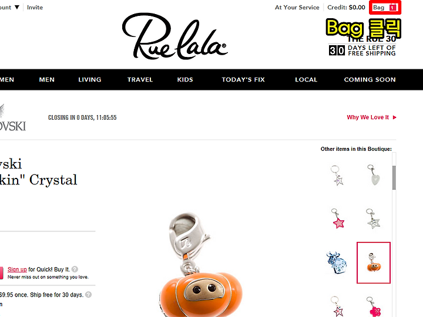Click the arrow beside Why We Love It

pyautogui.click(x=394, y=117)
